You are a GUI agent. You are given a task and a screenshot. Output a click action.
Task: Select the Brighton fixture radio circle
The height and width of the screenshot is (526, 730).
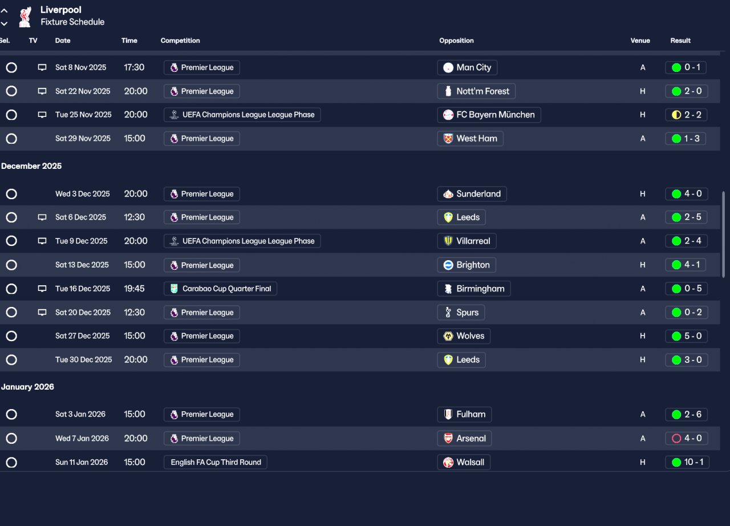pyautogui.click(x=11, y=265)
